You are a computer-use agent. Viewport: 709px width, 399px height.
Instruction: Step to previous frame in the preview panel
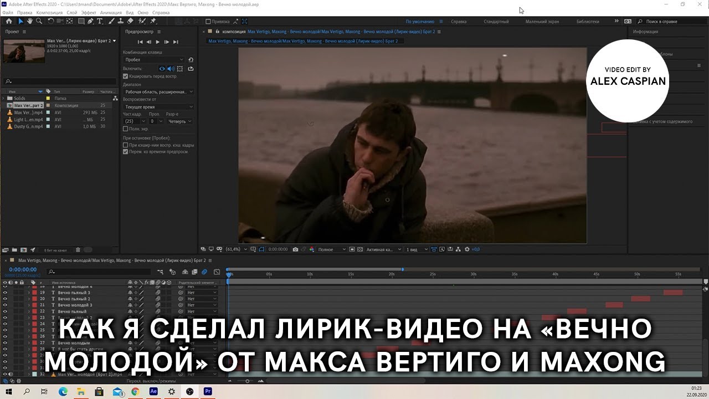pyautogui.click(x=149, y=42)
